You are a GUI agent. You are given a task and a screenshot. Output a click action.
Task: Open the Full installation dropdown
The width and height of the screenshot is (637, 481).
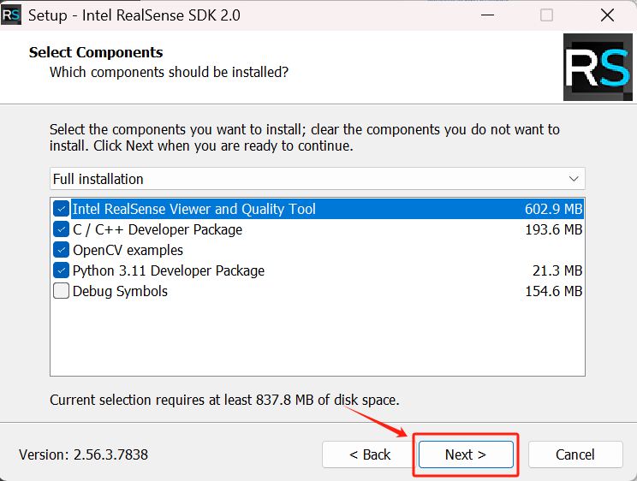(318, 179)
